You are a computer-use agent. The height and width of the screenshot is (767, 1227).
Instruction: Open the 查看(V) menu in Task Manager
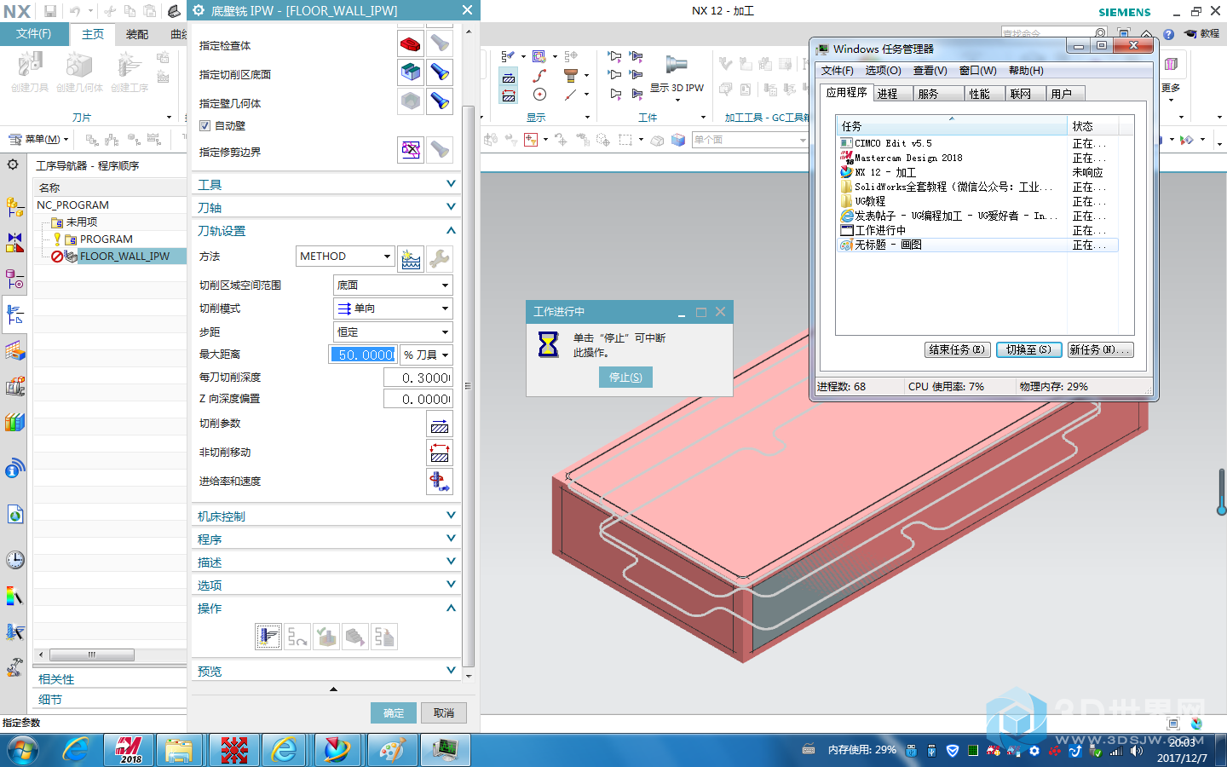pyautogui.click(x=930, y=71)
